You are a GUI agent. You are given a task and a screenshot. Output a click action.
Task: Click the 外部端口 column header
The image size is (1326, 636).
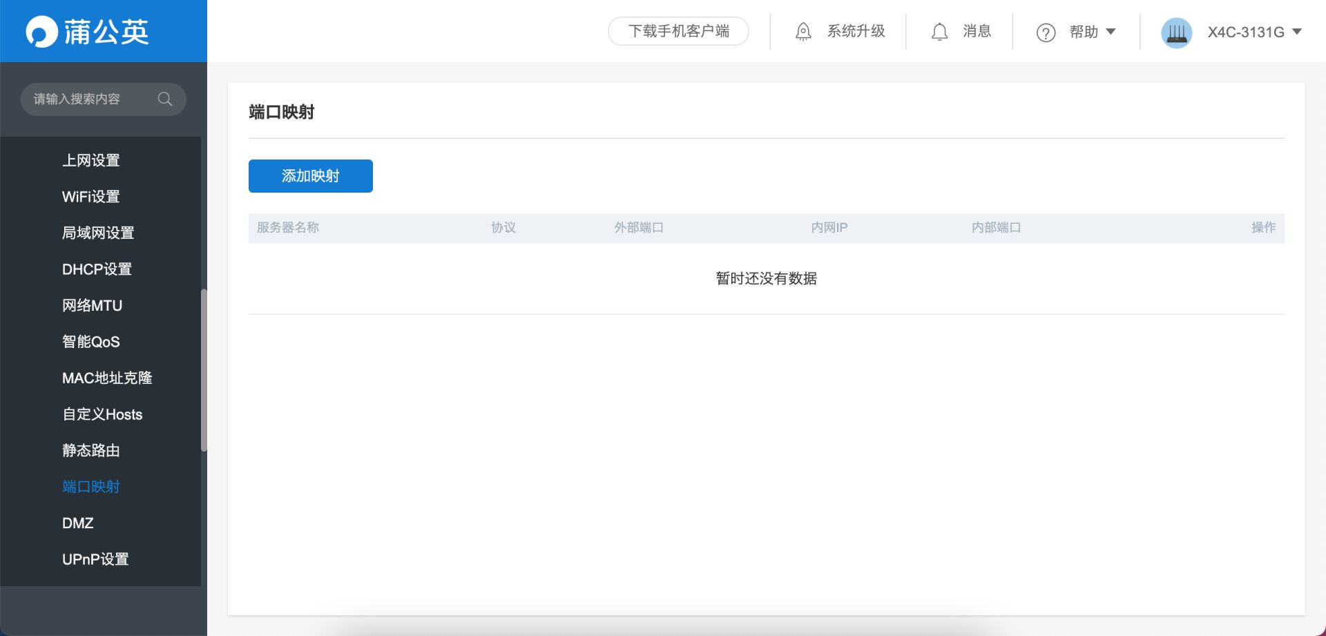(639, 228)
